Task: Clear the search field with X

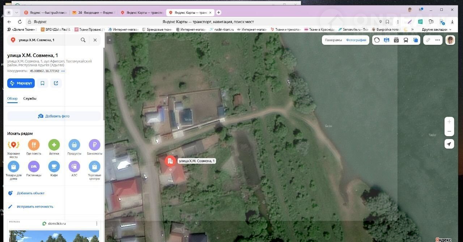Action: (x=95, y=40)
